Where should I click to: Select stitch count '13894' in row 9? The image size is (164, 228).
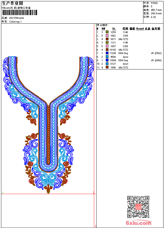point(113,60)
